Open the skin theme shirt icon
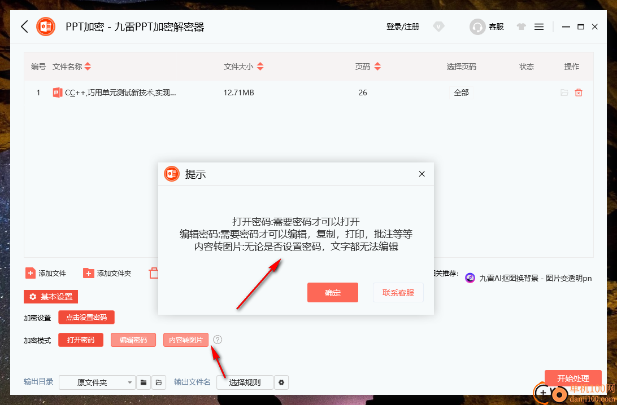 pos(522,27)
